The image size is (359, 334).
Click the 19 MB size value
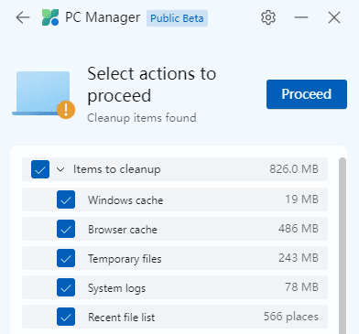(x=301, y=199)
